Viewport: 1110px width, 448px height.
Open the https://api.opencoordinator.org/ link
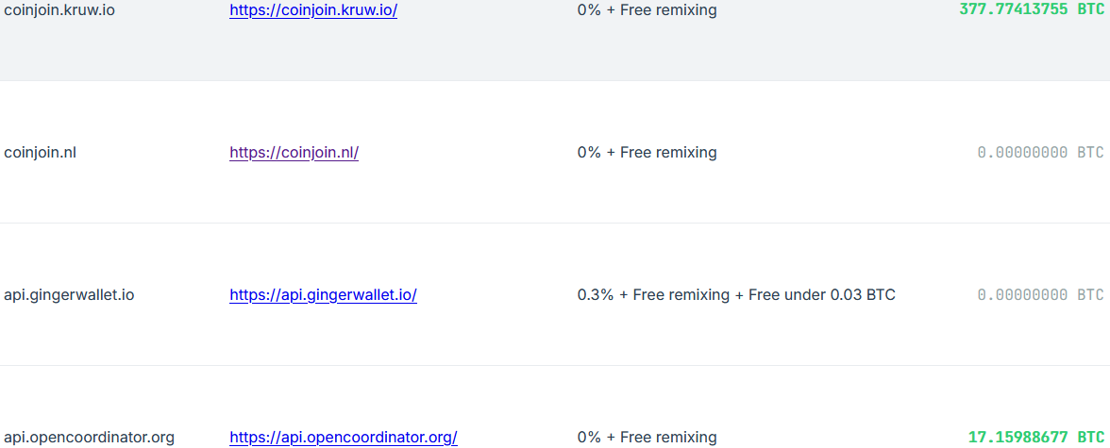(x=344, y=438)
